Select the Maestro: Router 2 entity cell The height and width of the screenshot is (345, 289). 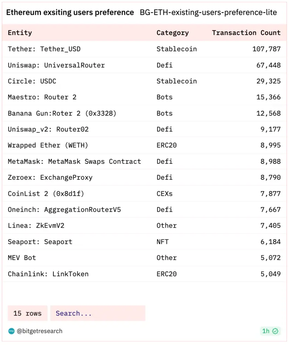click(x=42, y=97)
